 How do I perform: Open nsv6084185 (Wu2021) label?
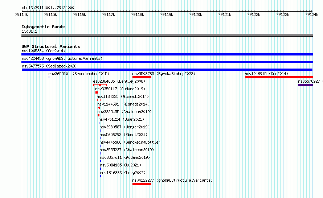click(x=120, y=165)
